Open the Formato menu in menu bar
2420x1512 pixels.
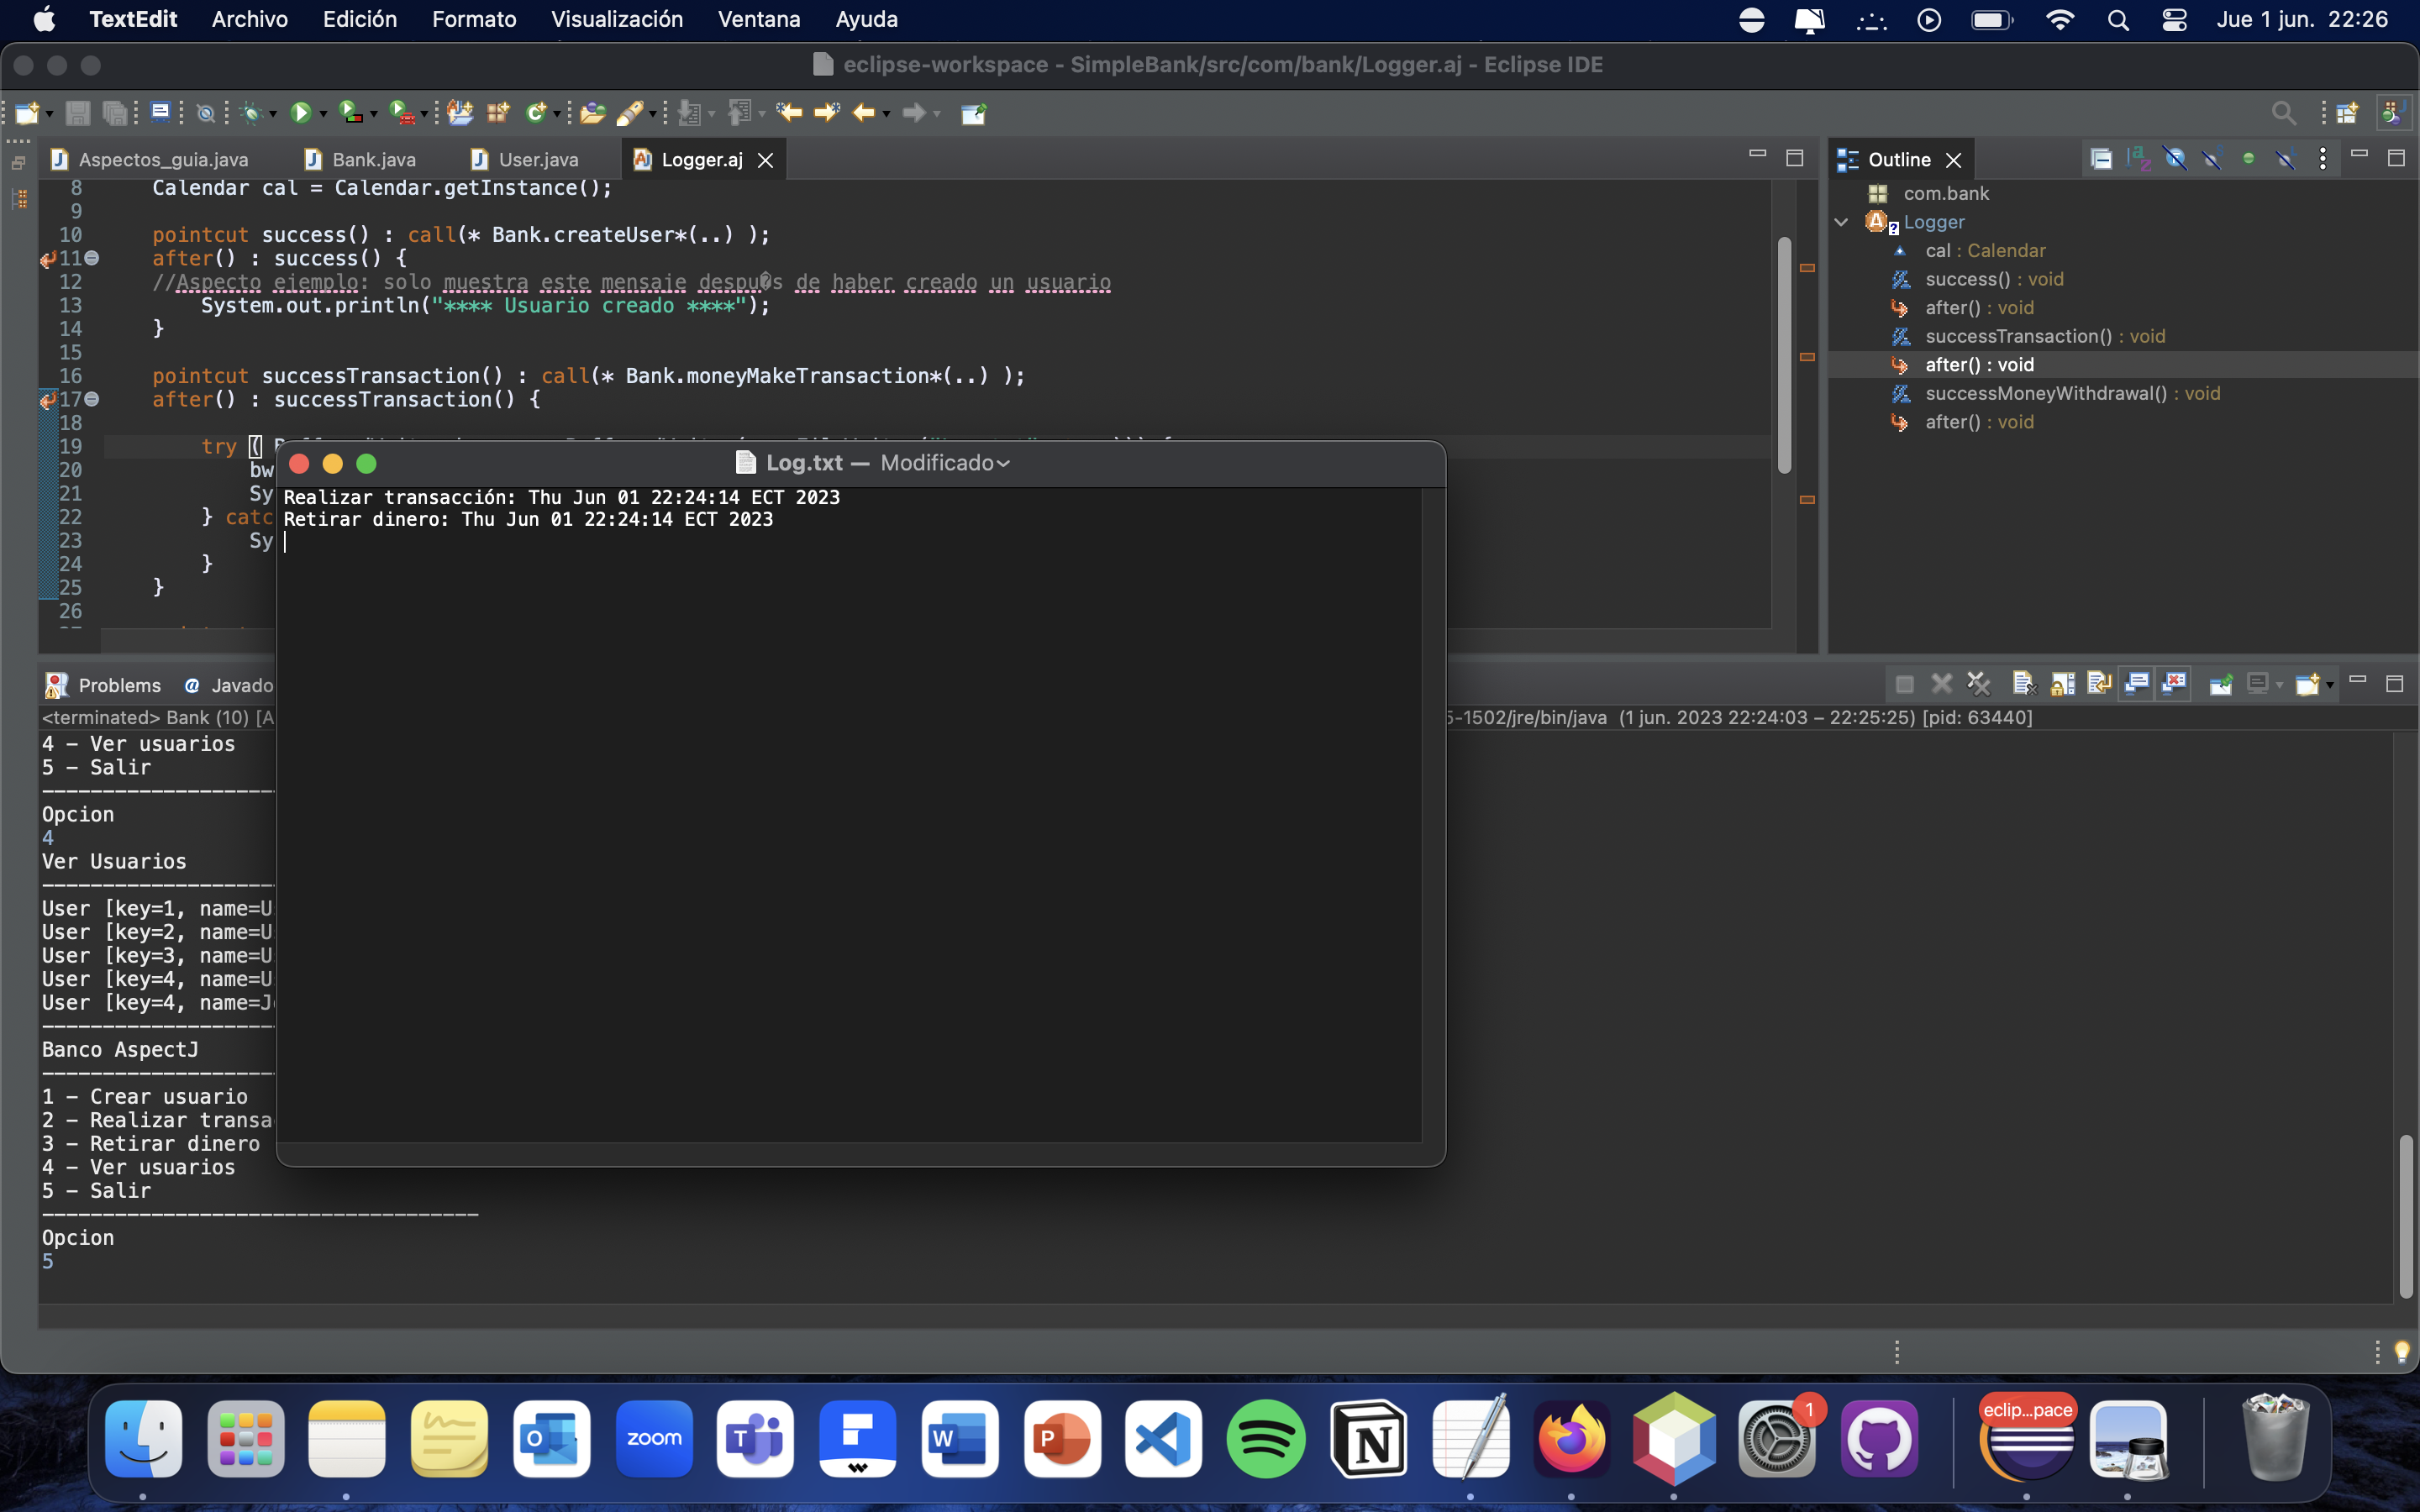tap(474, 19)
